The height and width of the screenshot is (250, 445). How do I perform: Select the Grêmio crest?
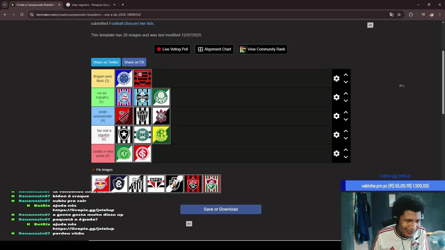coord(143,97)
